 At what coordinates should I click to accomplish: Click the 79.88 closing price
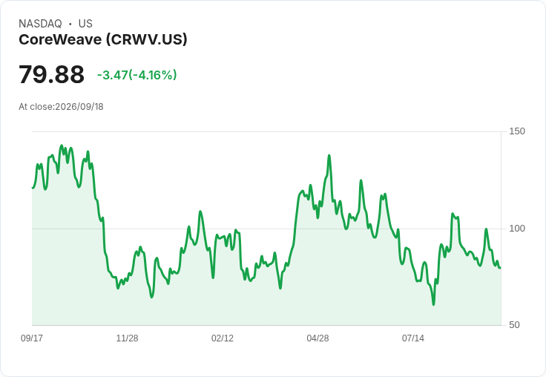click(51, 74)
